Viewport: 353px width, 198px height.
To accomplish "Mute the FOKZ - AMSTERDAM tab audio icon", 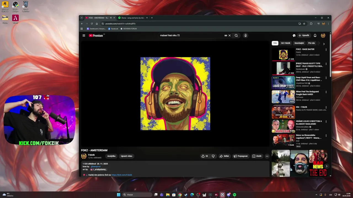I will pos(111,18).
